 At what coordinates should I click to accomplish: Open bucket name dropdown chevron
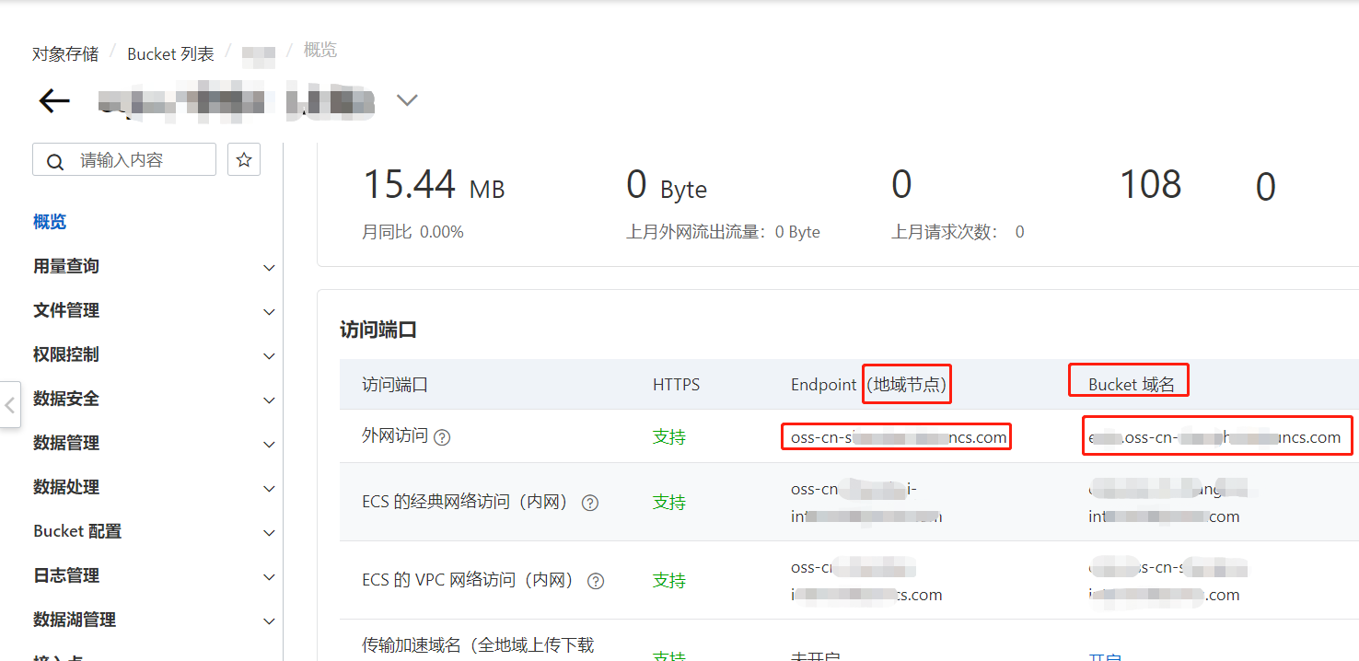coord(407,99)
